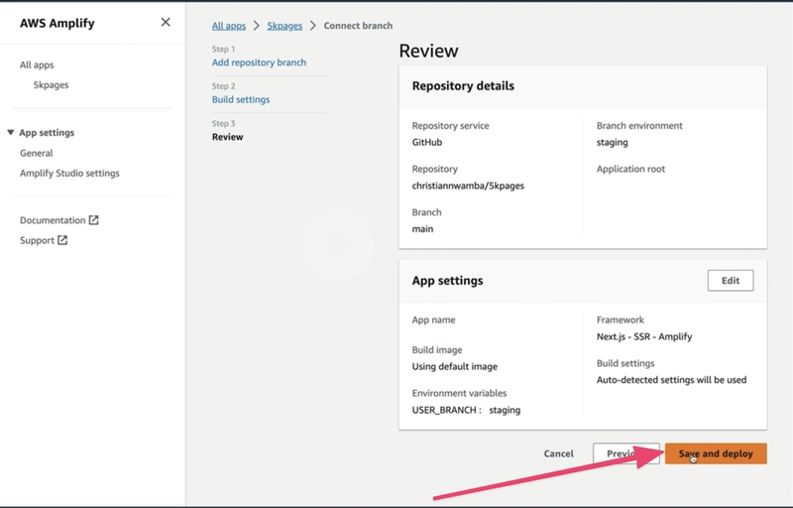Viewport: 793px width, 508px height.
Task: Select 'Using default image' value
Action: (x=455, y=366)
